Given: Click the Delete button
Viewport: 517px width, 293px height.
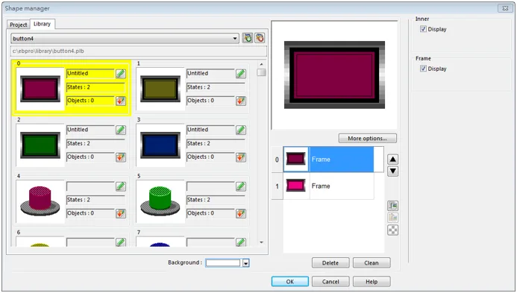Looking at the screenshot, I should click(330, 263).
